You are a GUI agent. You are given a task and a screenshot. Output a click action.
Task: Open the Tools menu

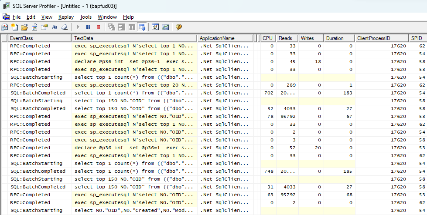tap(86, 17)
